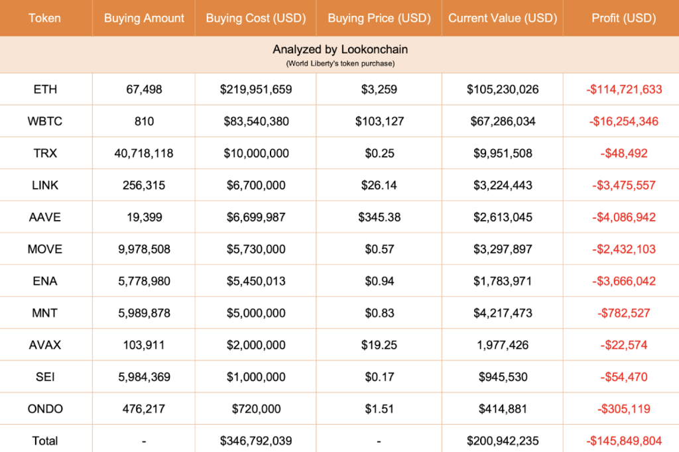679x452 pixels.
Task: Click the WBTC buying price $103,127
Action: pyautogui.click(x=379, y=121)
